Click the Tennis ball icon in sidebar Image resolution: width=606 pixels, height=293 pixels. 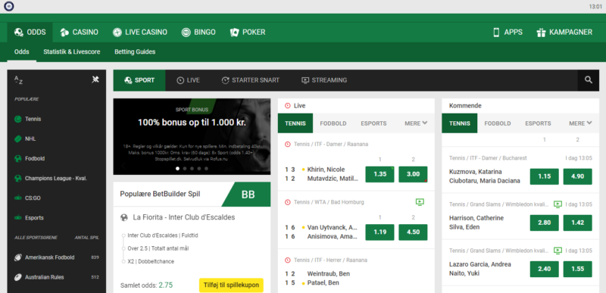click(17, 119)
